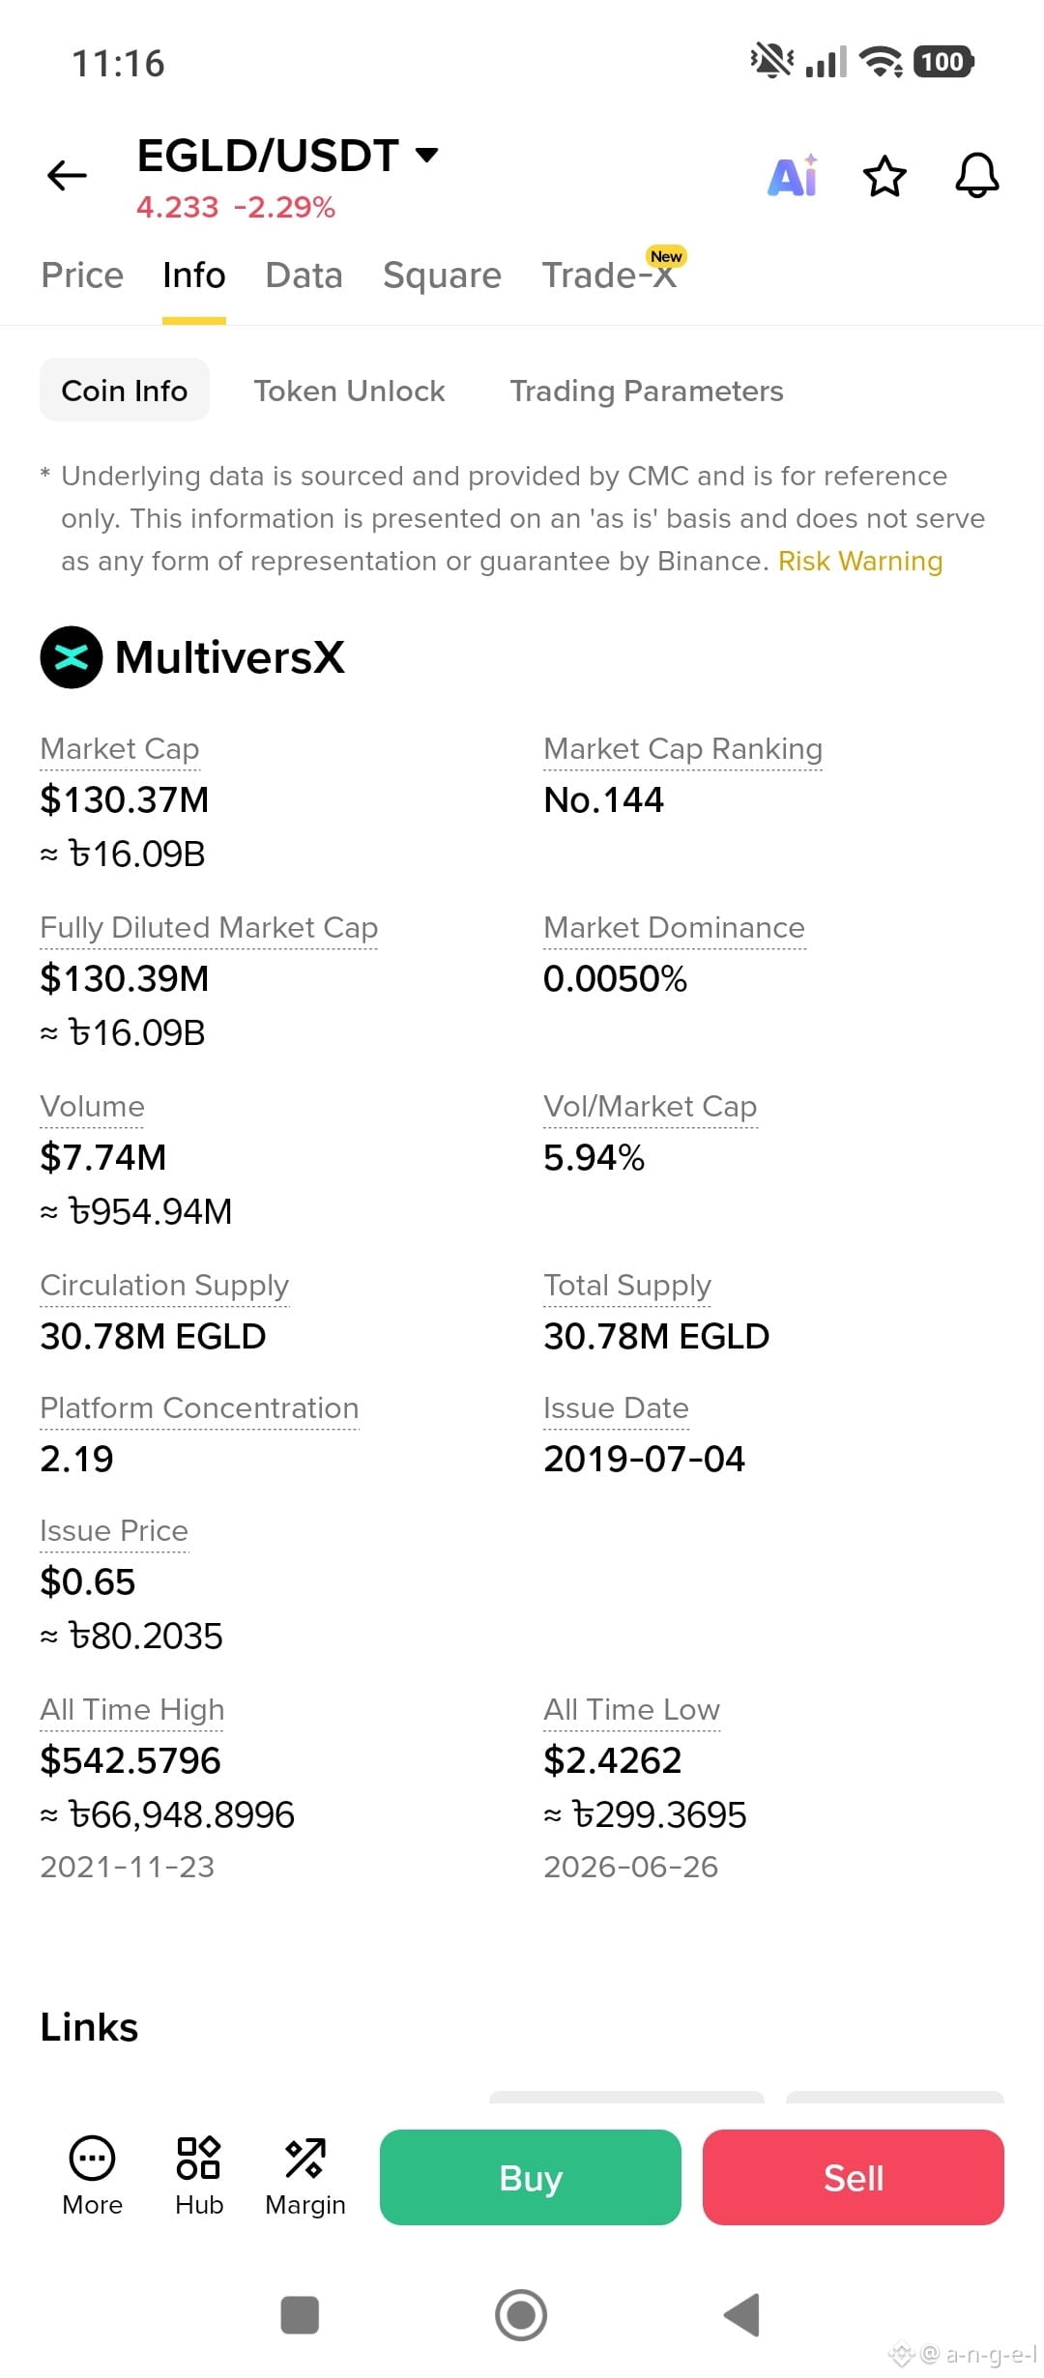Image resolution: width=1044 pixels, height=2378 pixels.
Task: Open Margin trading icon
Action: 305,2158
